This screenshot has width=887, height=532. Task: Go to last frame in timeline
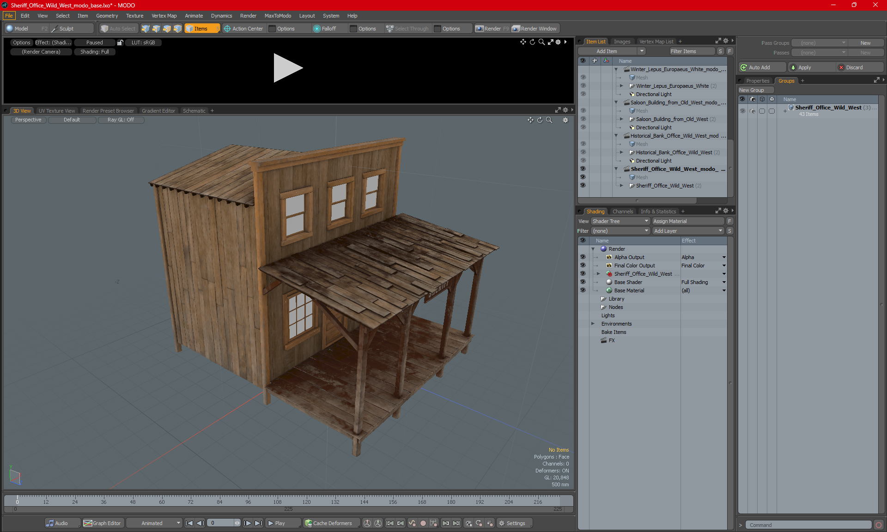tap(259, 523)
